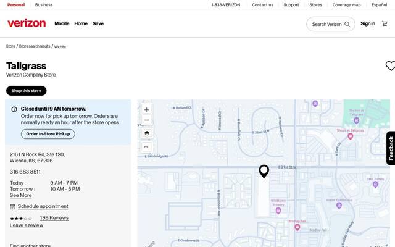Click The Inn at Tallgrass marker
The width and height of the screenshot is (395, 247).
point(356,120)
